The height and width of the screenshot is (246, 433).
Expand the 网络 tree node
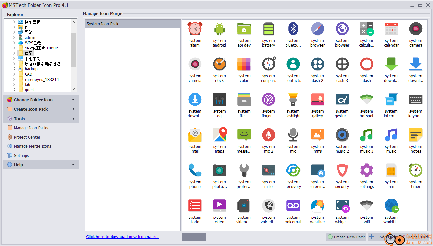point(14,32)
